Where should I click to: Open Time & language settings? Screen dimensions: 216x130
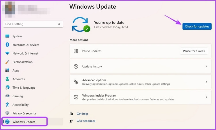point(33,88)
